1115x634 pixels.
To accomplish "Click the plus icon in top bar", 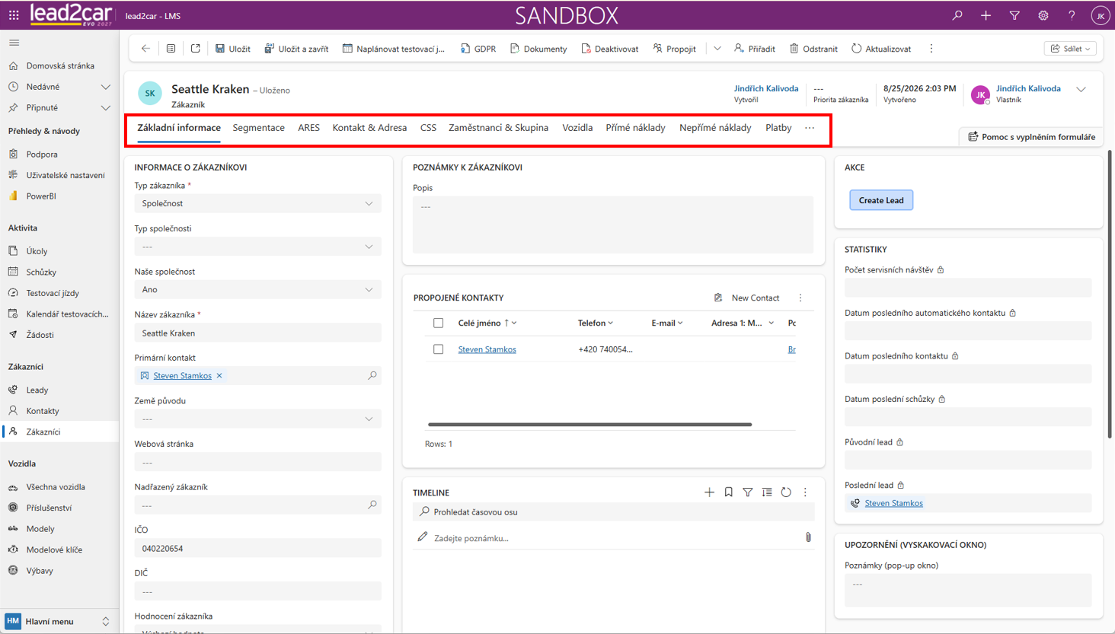I will pyautogui.click(x=986, y=15).
